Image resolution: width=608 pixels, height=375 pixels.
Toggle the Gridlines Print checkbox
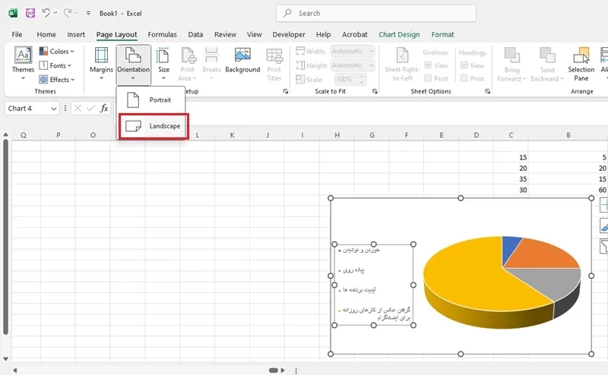429,78
